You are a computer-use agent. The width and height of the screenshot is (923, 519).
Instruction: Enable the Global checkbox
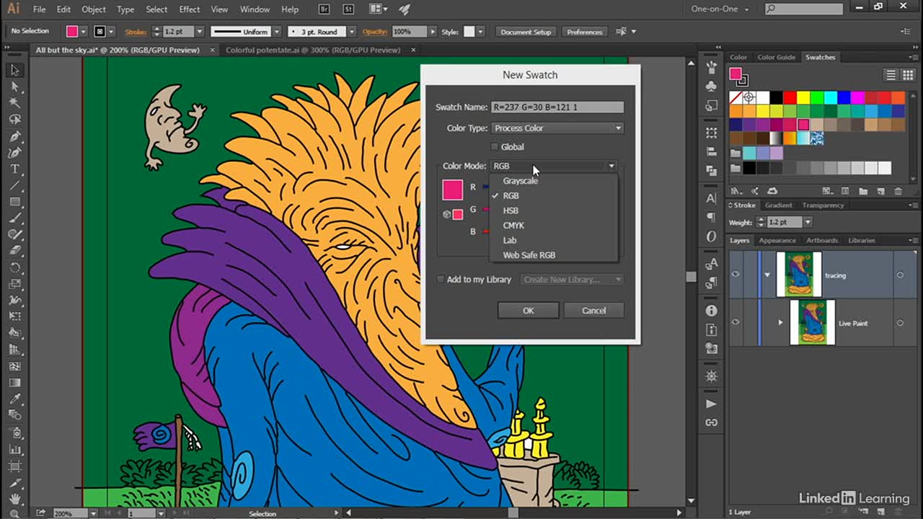pos(495,147)
